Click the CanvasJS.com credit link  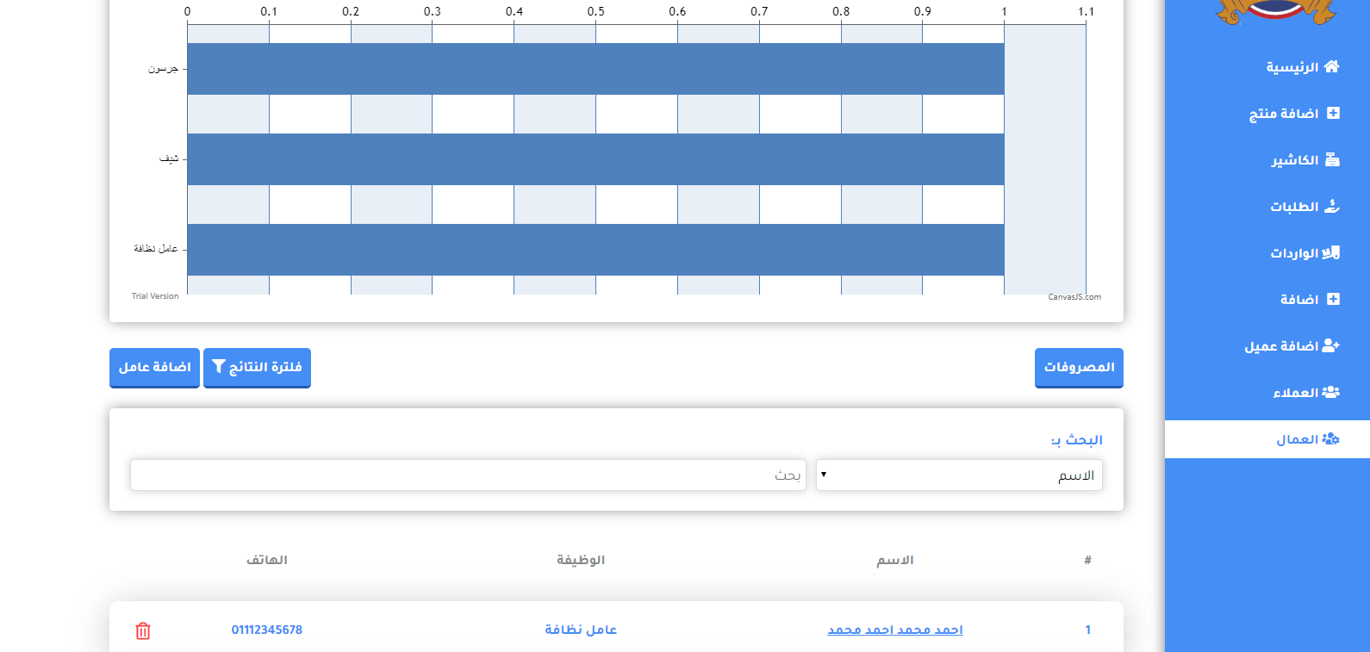point(1074,297)
